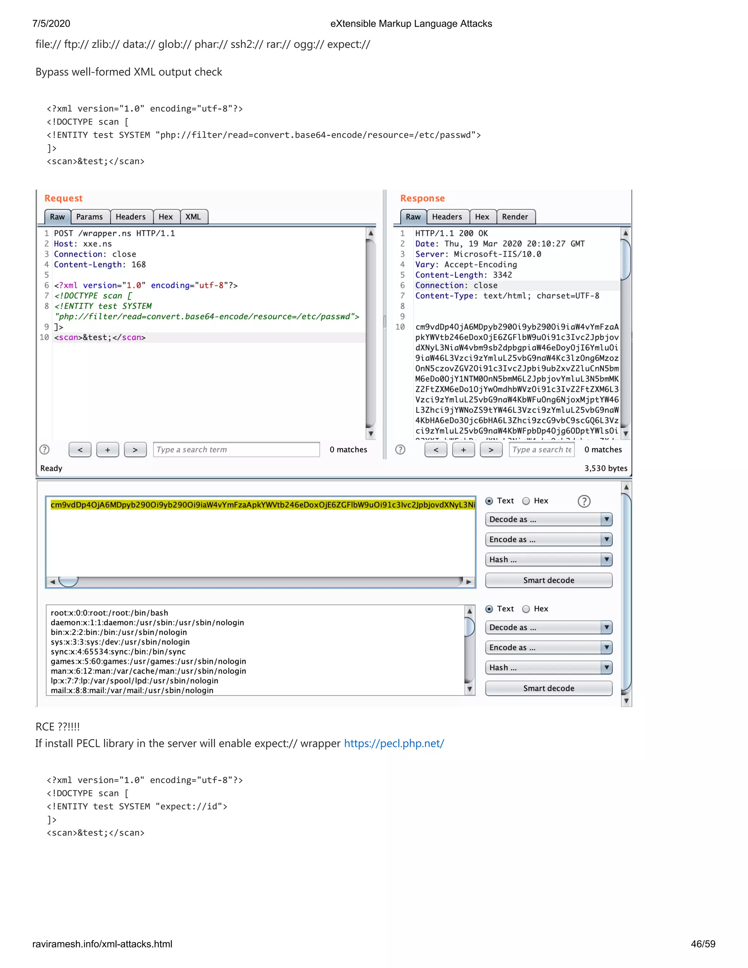Click encoded input box scroll right arrow
This screenshot has width=748, height=968.
click(x=469, y=582)
